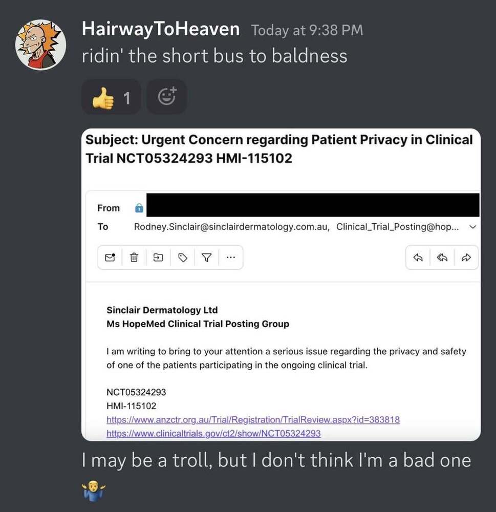This screenshot has width=496, height=512.
Task: Click the Rodney.Sinclair email address recipient
Action: tap(231, 227)
